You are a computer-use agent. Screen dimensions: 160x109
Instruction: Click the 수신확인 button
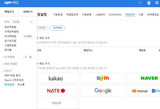[x=28, y=36]
